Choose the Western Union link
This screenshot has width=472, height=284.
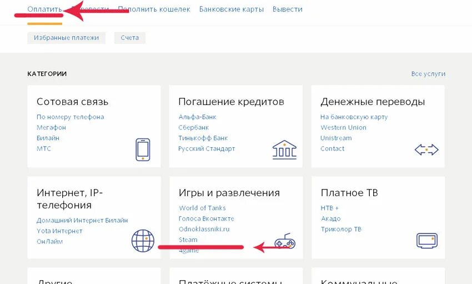coord(344,127)
